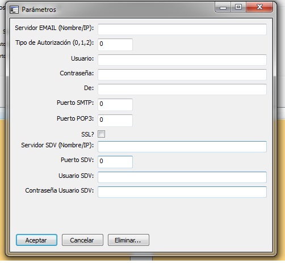Select the Tipo de Autorización field

coord(115,45)
